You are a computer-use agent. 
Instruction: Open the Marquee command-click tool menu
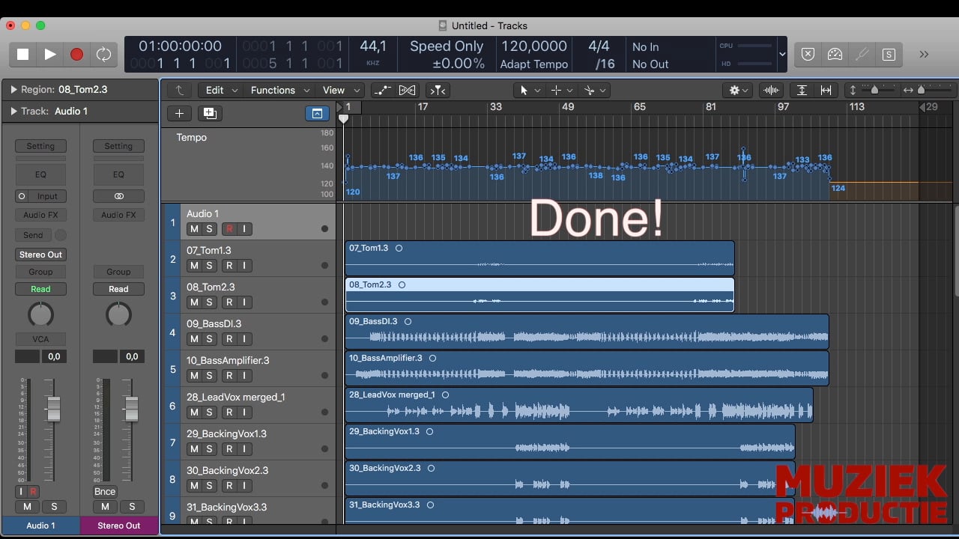point(561,90)
